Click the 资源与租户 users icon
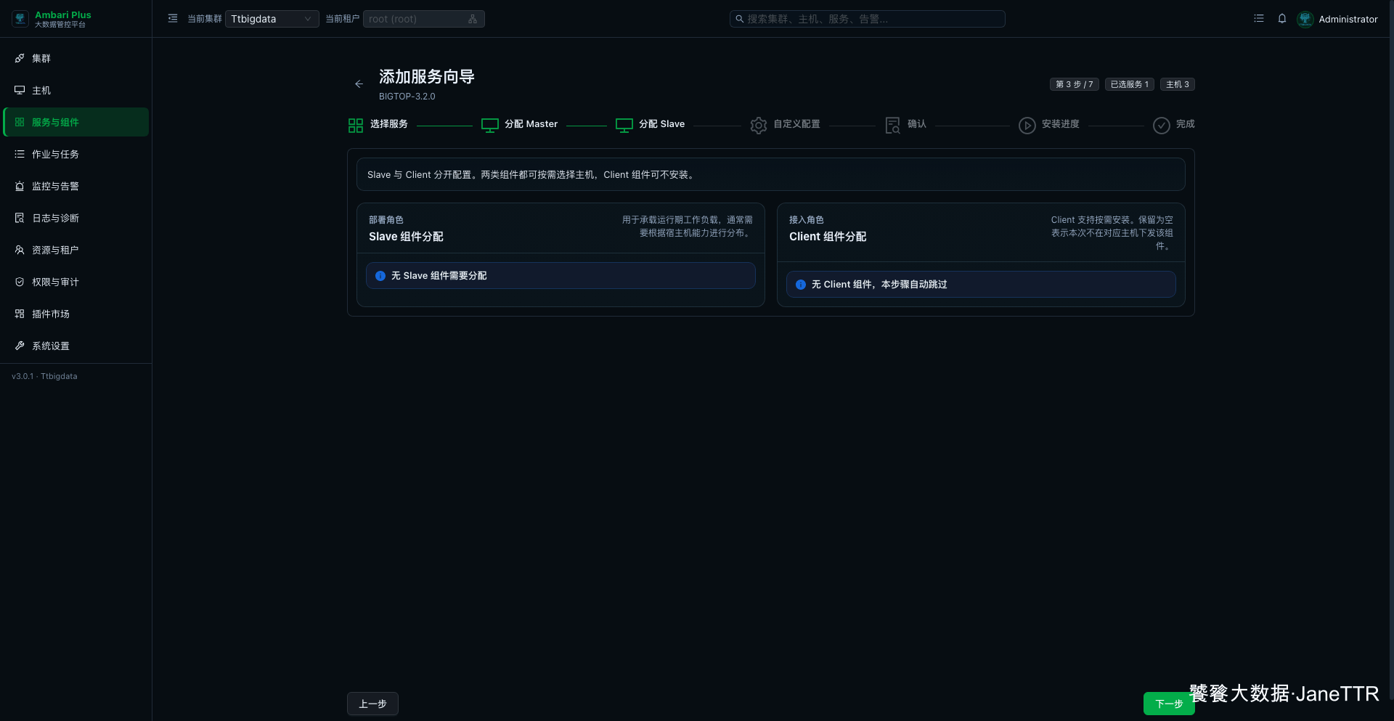This screenshot has width=1394, height=721. pos(20,250)
